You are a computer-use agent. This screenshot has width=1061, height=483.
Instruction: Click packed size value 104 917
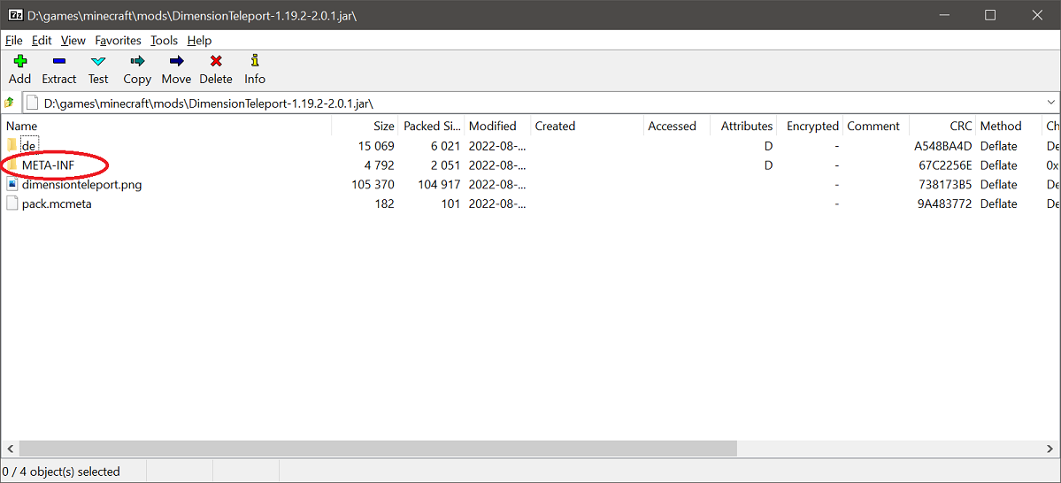[x=440, y=184]
